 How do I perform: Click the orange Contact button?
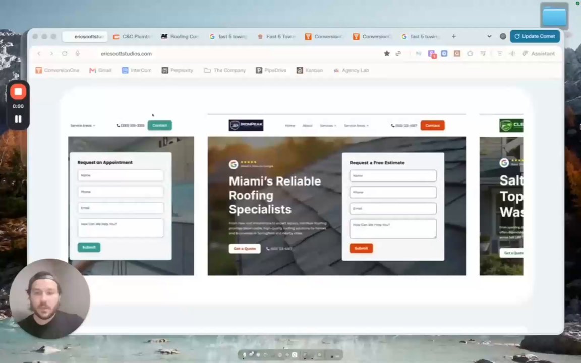pos(432,125)
